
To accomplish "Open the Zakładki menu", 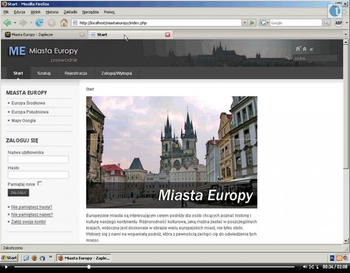I will click(70, 12).
